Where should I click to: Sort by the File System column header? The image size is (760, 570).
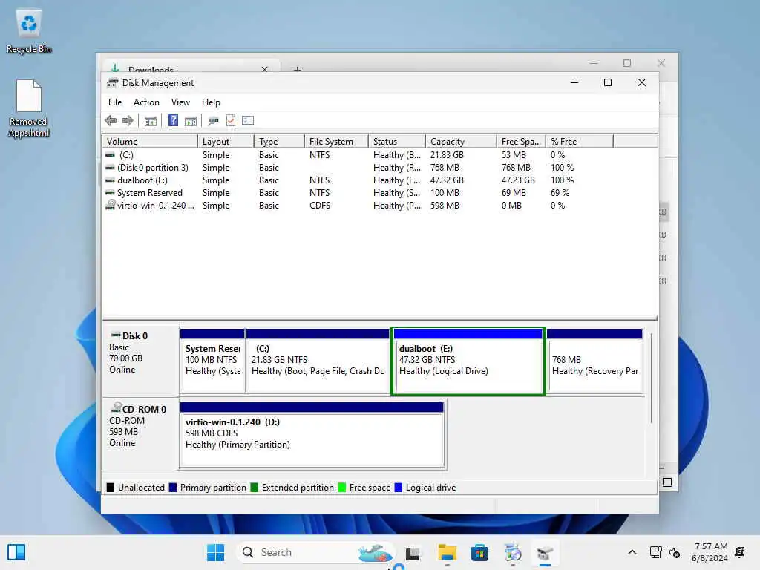[336, 142]
